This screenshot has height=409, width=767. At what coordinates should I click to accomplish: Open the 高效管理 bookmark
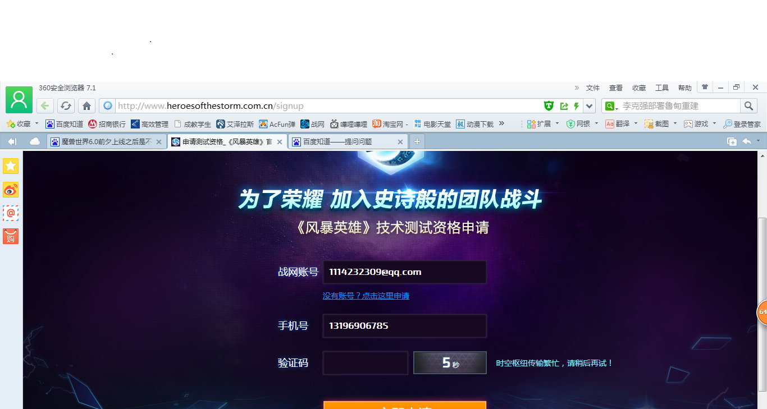150,124
